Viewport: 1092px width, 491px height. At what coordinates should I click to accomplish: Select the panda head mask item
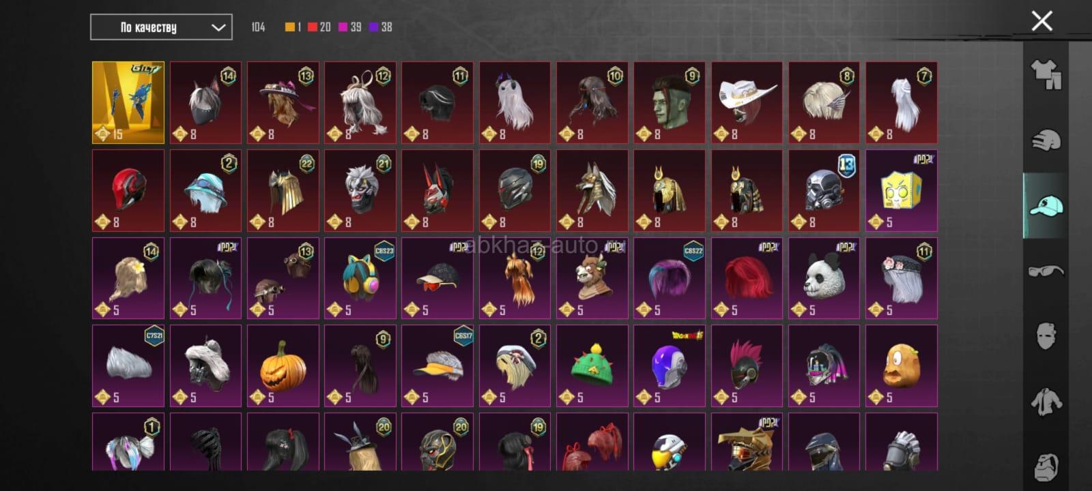(824, 278)
